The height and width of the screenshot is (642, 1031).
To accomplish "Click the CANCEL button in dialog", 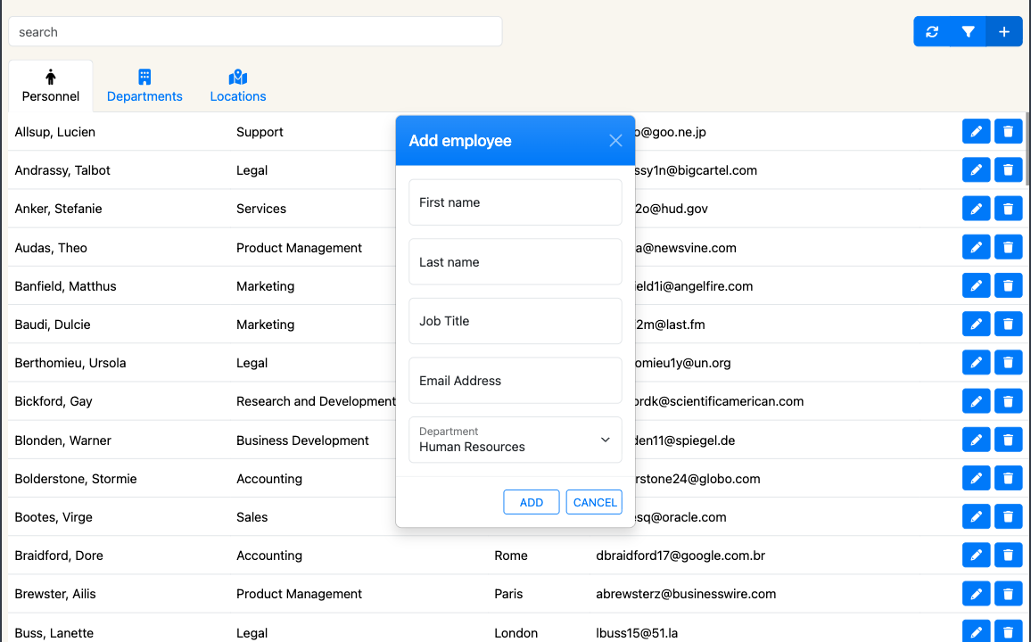I will pos(594,502).
